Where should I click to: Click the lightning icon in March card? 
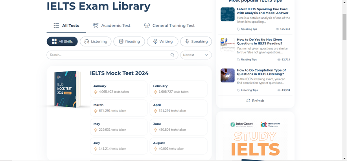coord(96,111)
